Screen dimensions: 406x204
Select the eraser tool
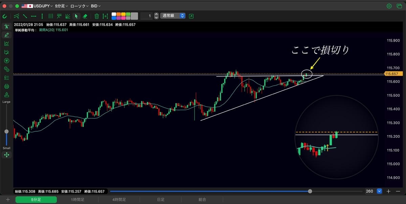pyautogui.click(x=85, y=16)
